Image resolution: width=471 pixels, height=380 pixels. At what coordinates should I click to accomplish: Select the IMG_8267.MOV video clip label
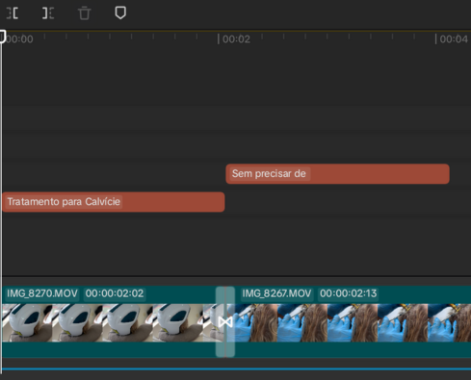click(276, 293)
